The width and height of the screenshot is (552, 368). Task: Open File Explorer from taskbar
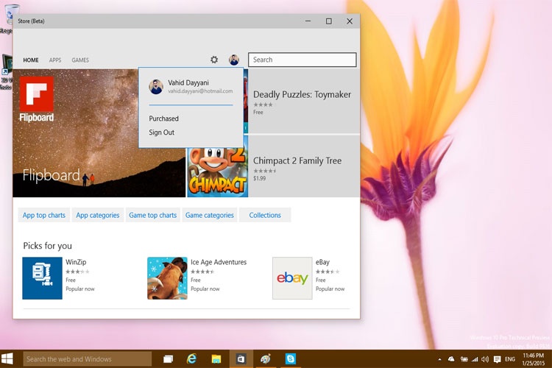[216, 359]
